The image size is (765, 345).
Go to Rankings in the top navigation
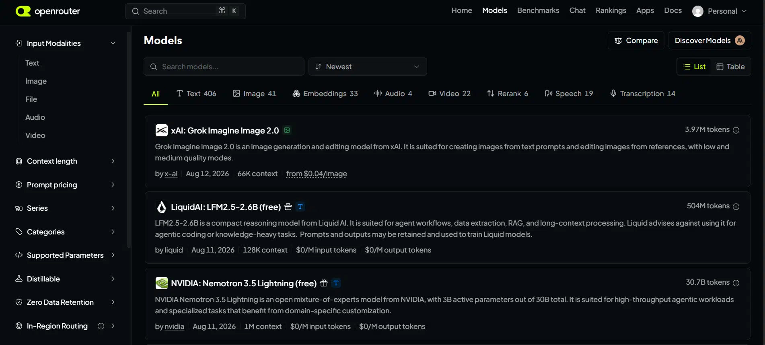[x=611, y=10]
